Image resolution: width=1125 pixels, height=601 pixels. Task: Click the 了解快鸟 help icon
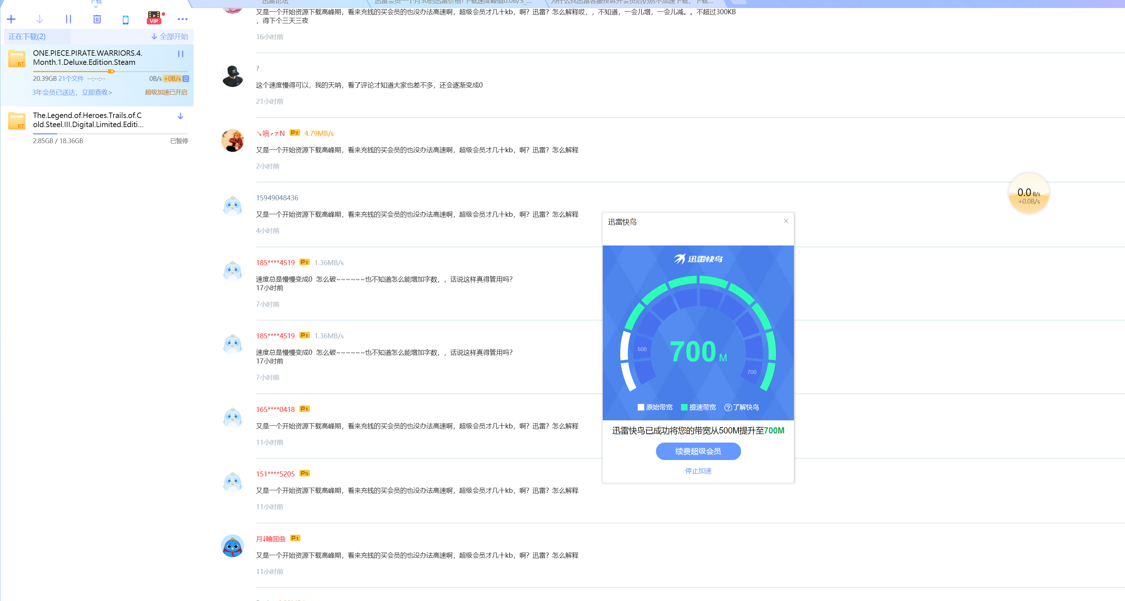click(728, 408)
